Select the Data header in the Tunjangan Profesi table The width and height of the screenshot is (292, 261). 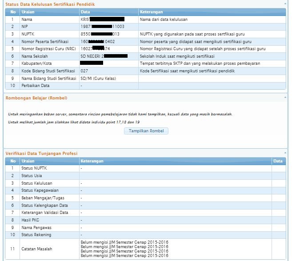278,161
